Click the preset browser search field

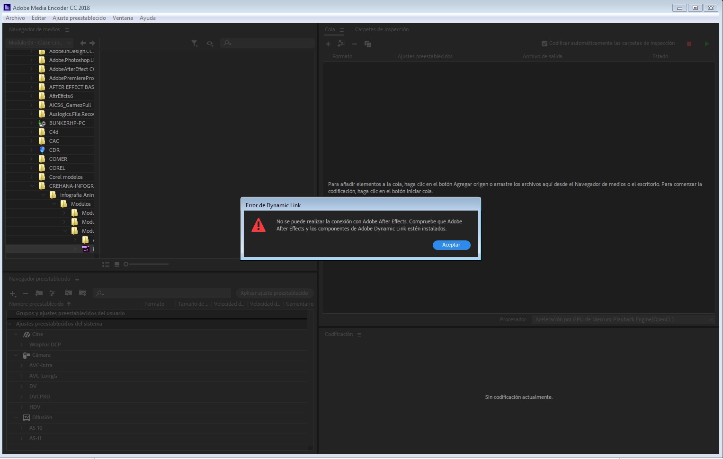(162, 293)
